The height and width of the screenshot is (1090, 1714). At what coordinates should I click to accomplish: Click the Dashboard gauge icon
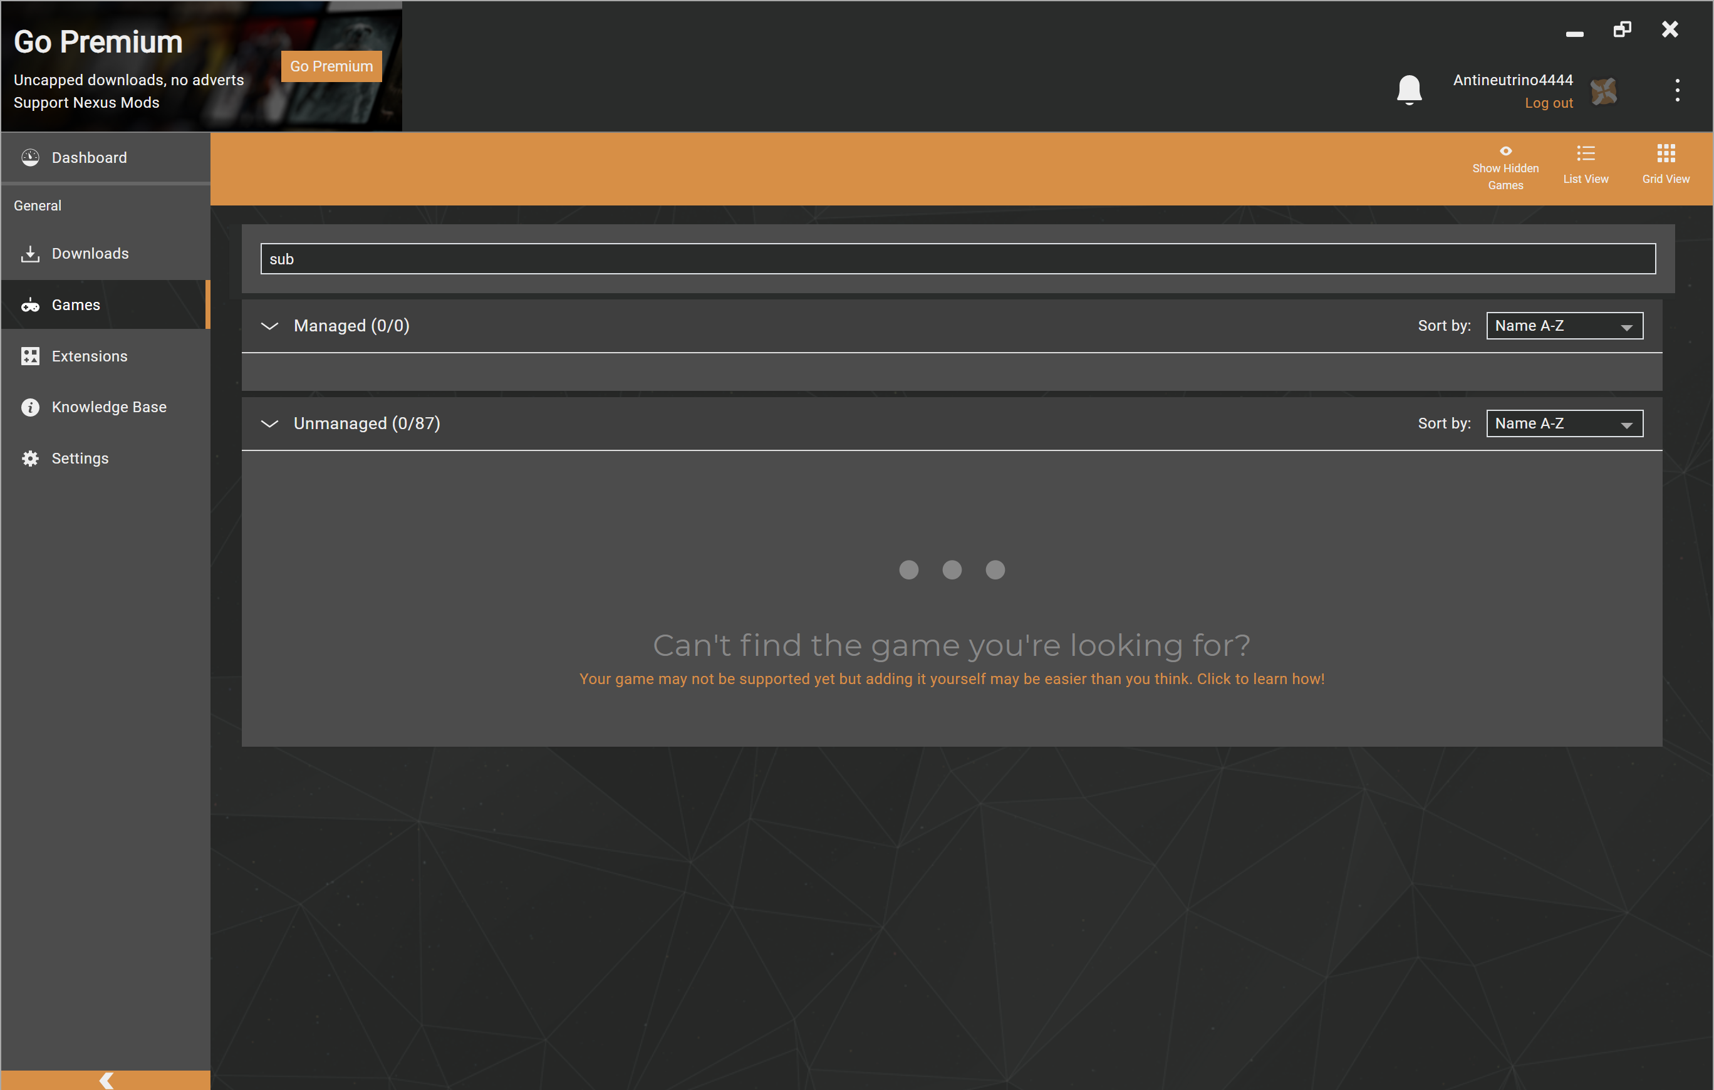pos(30,157)
